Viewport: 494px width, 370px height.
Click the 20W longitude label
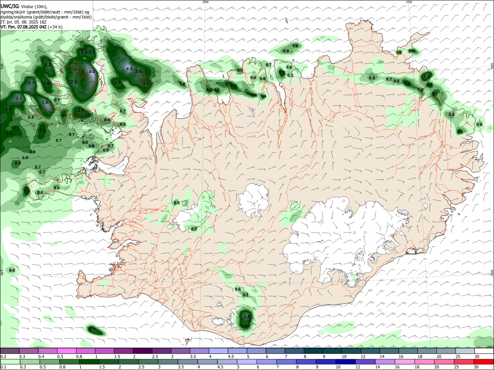[x=205, y=2]
